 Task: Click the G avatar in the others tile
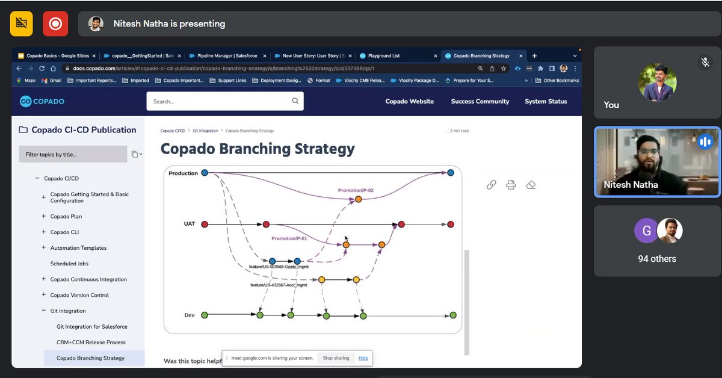646,231
